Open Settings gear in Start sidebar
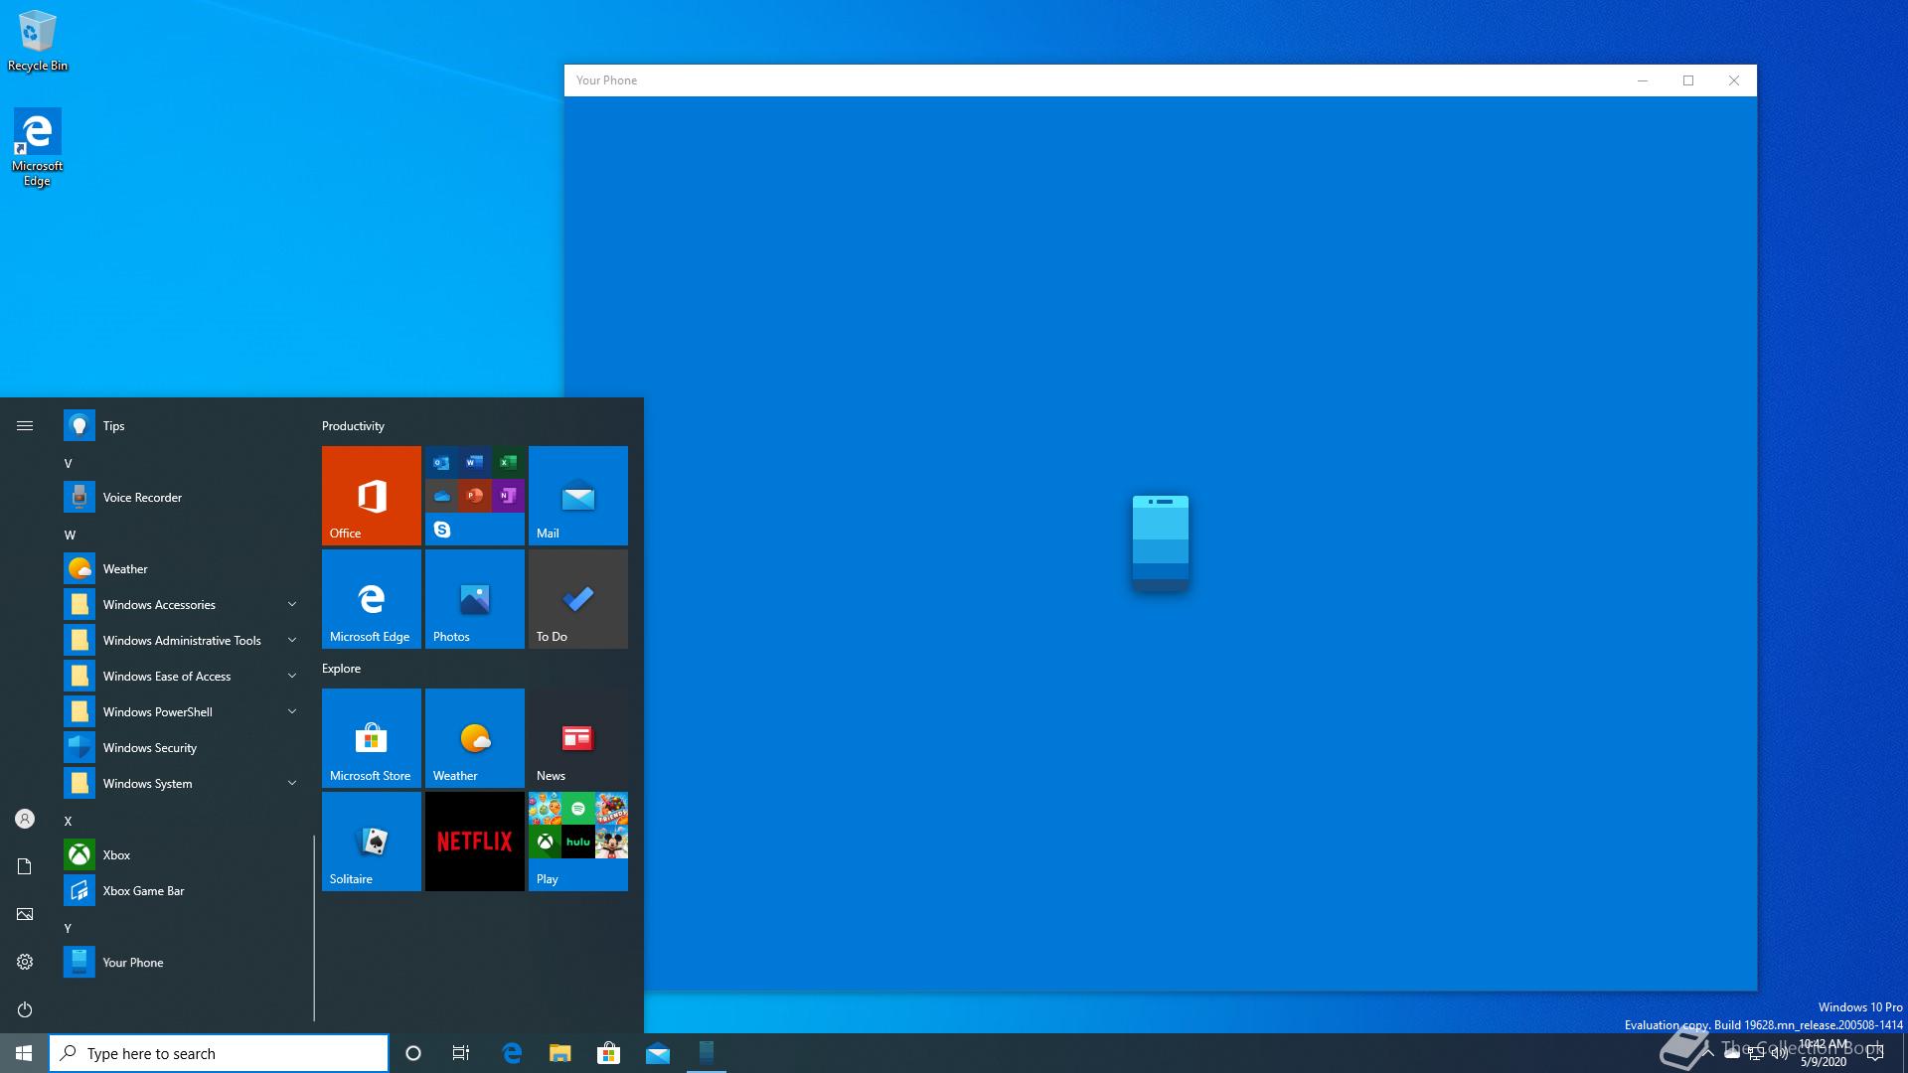Image resolution: width=1908 pixels, height=1073 pixels. (x=25, y=962)
